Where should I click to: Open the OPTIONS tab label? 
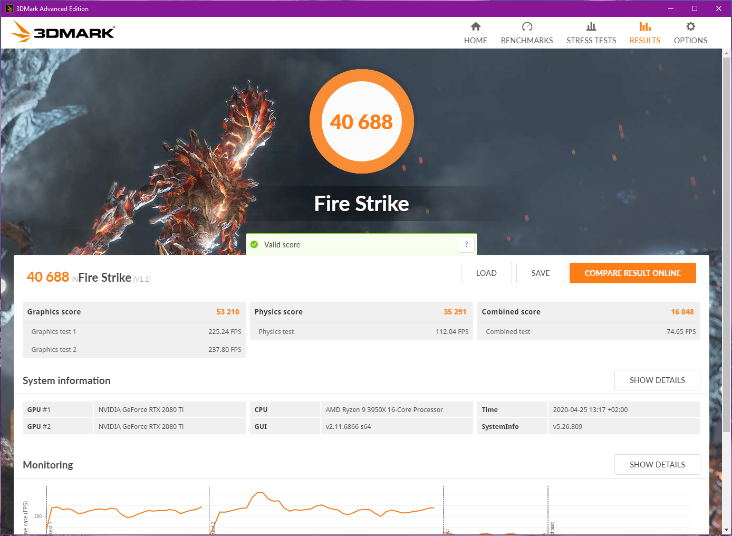click(690, 41)
